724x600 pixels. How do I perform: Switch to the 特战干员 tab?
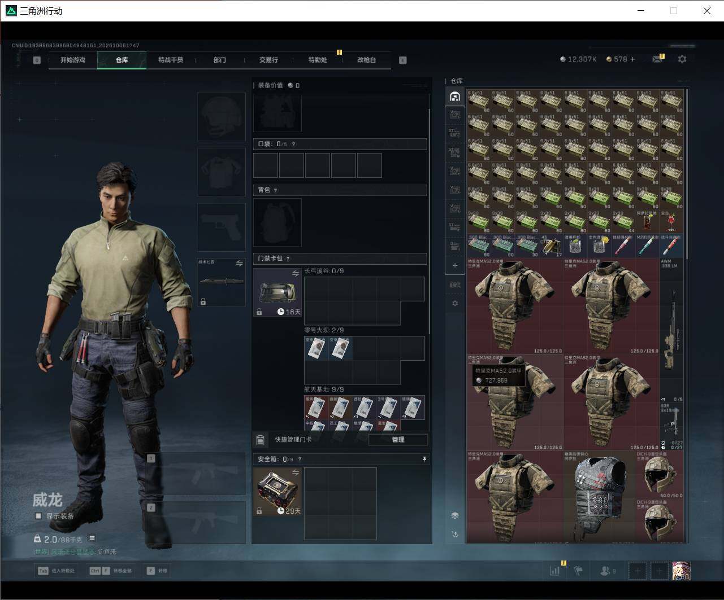171,60
